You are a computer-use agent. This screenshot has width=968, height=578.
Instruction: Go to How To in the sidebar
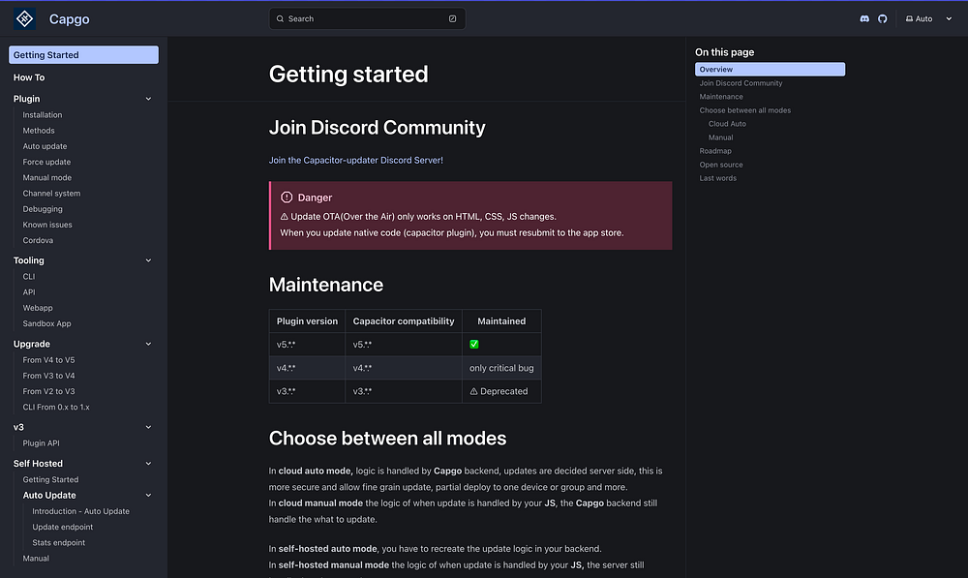(29, 77)
